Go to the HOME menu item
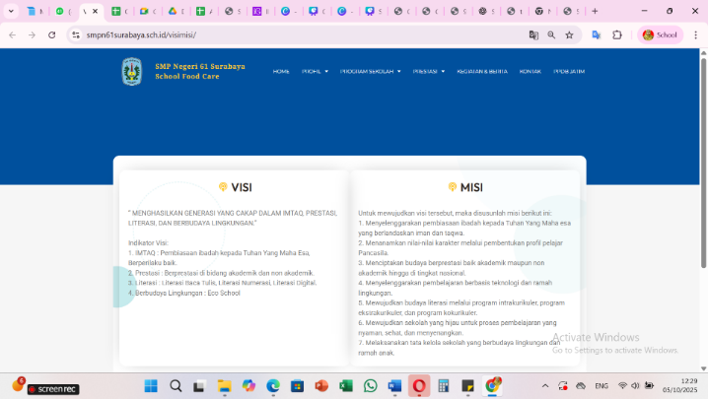The height and width of the screenshot is (399, 708). 281,72
